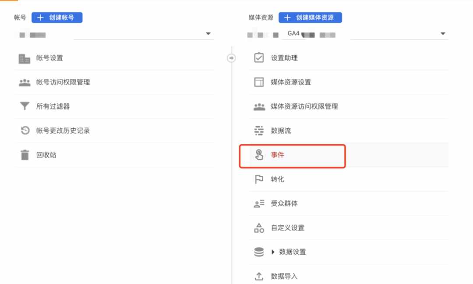473x284 pixels.
Task: Click the 帐号设置 building icon
Action: tap(24, 59)
